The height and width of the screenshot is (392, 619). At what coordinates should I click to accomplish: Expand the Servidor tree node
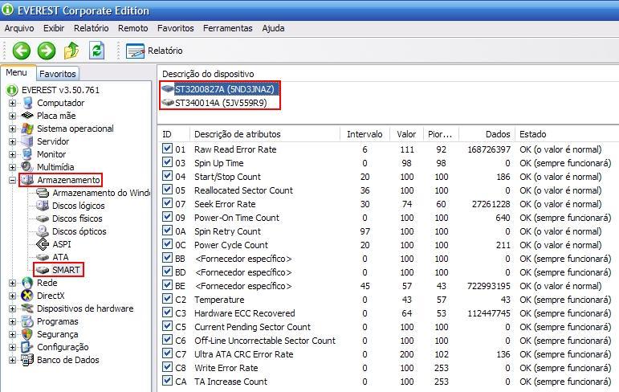[12, 141]
